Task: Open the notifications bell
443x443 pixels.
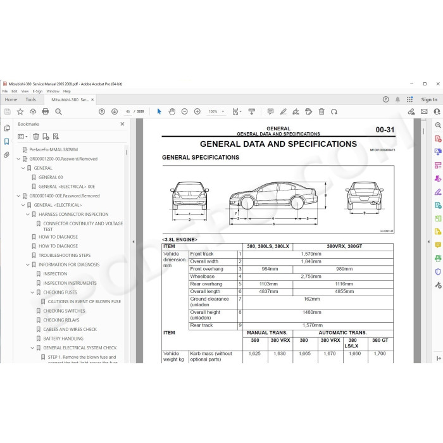Action: [x=397, y=99]
